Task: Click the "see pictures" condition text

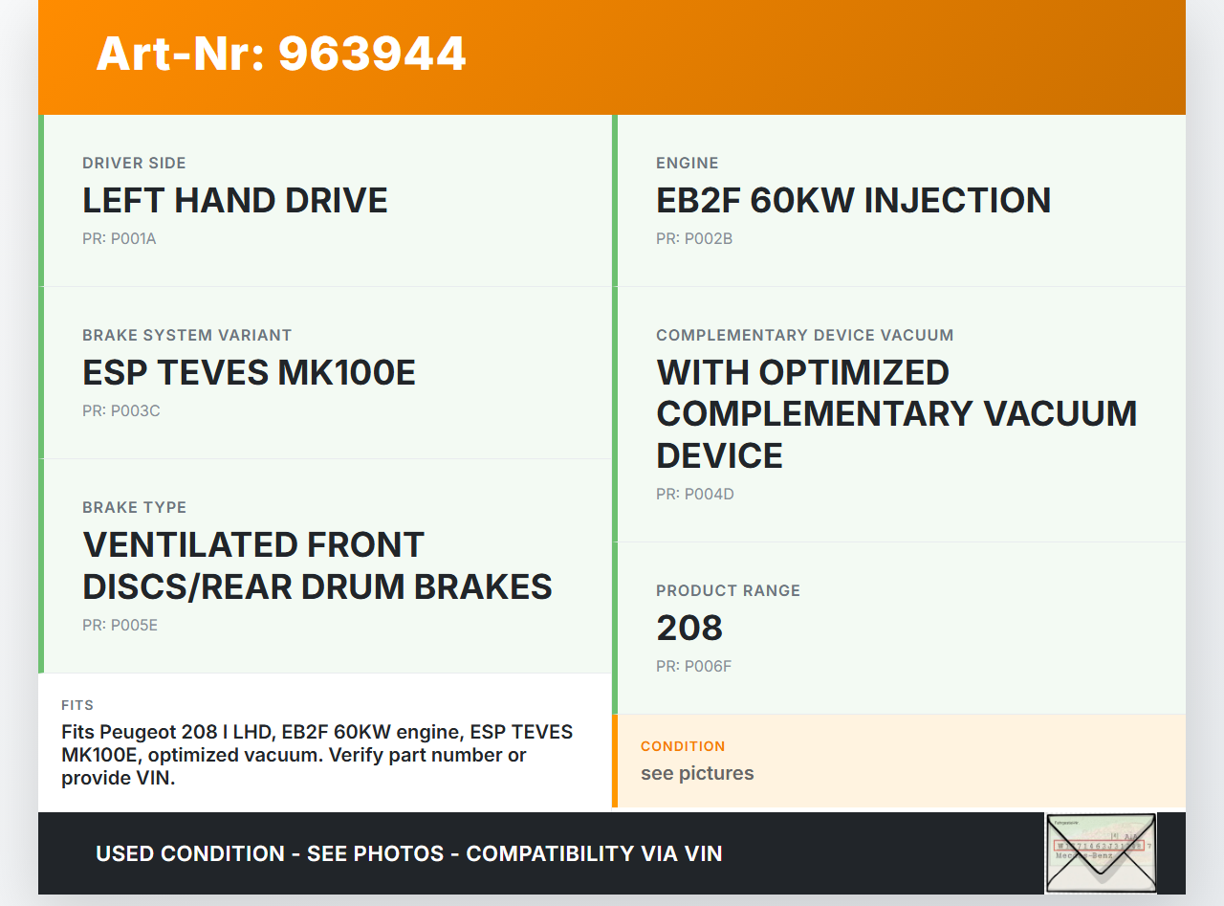Action: point(697,773)
